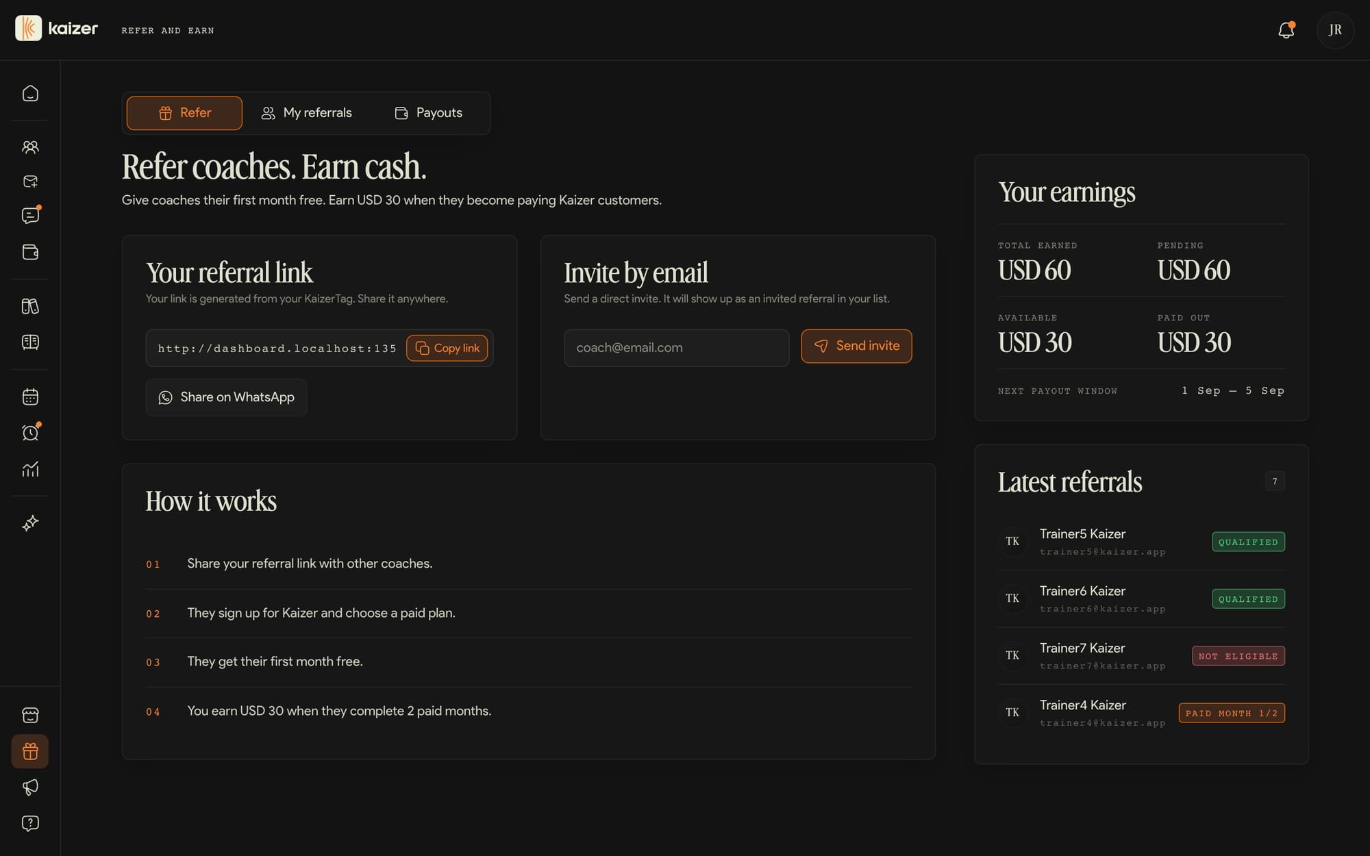Open the analytics chart icon in sidebar

click(x=30, y=469)
